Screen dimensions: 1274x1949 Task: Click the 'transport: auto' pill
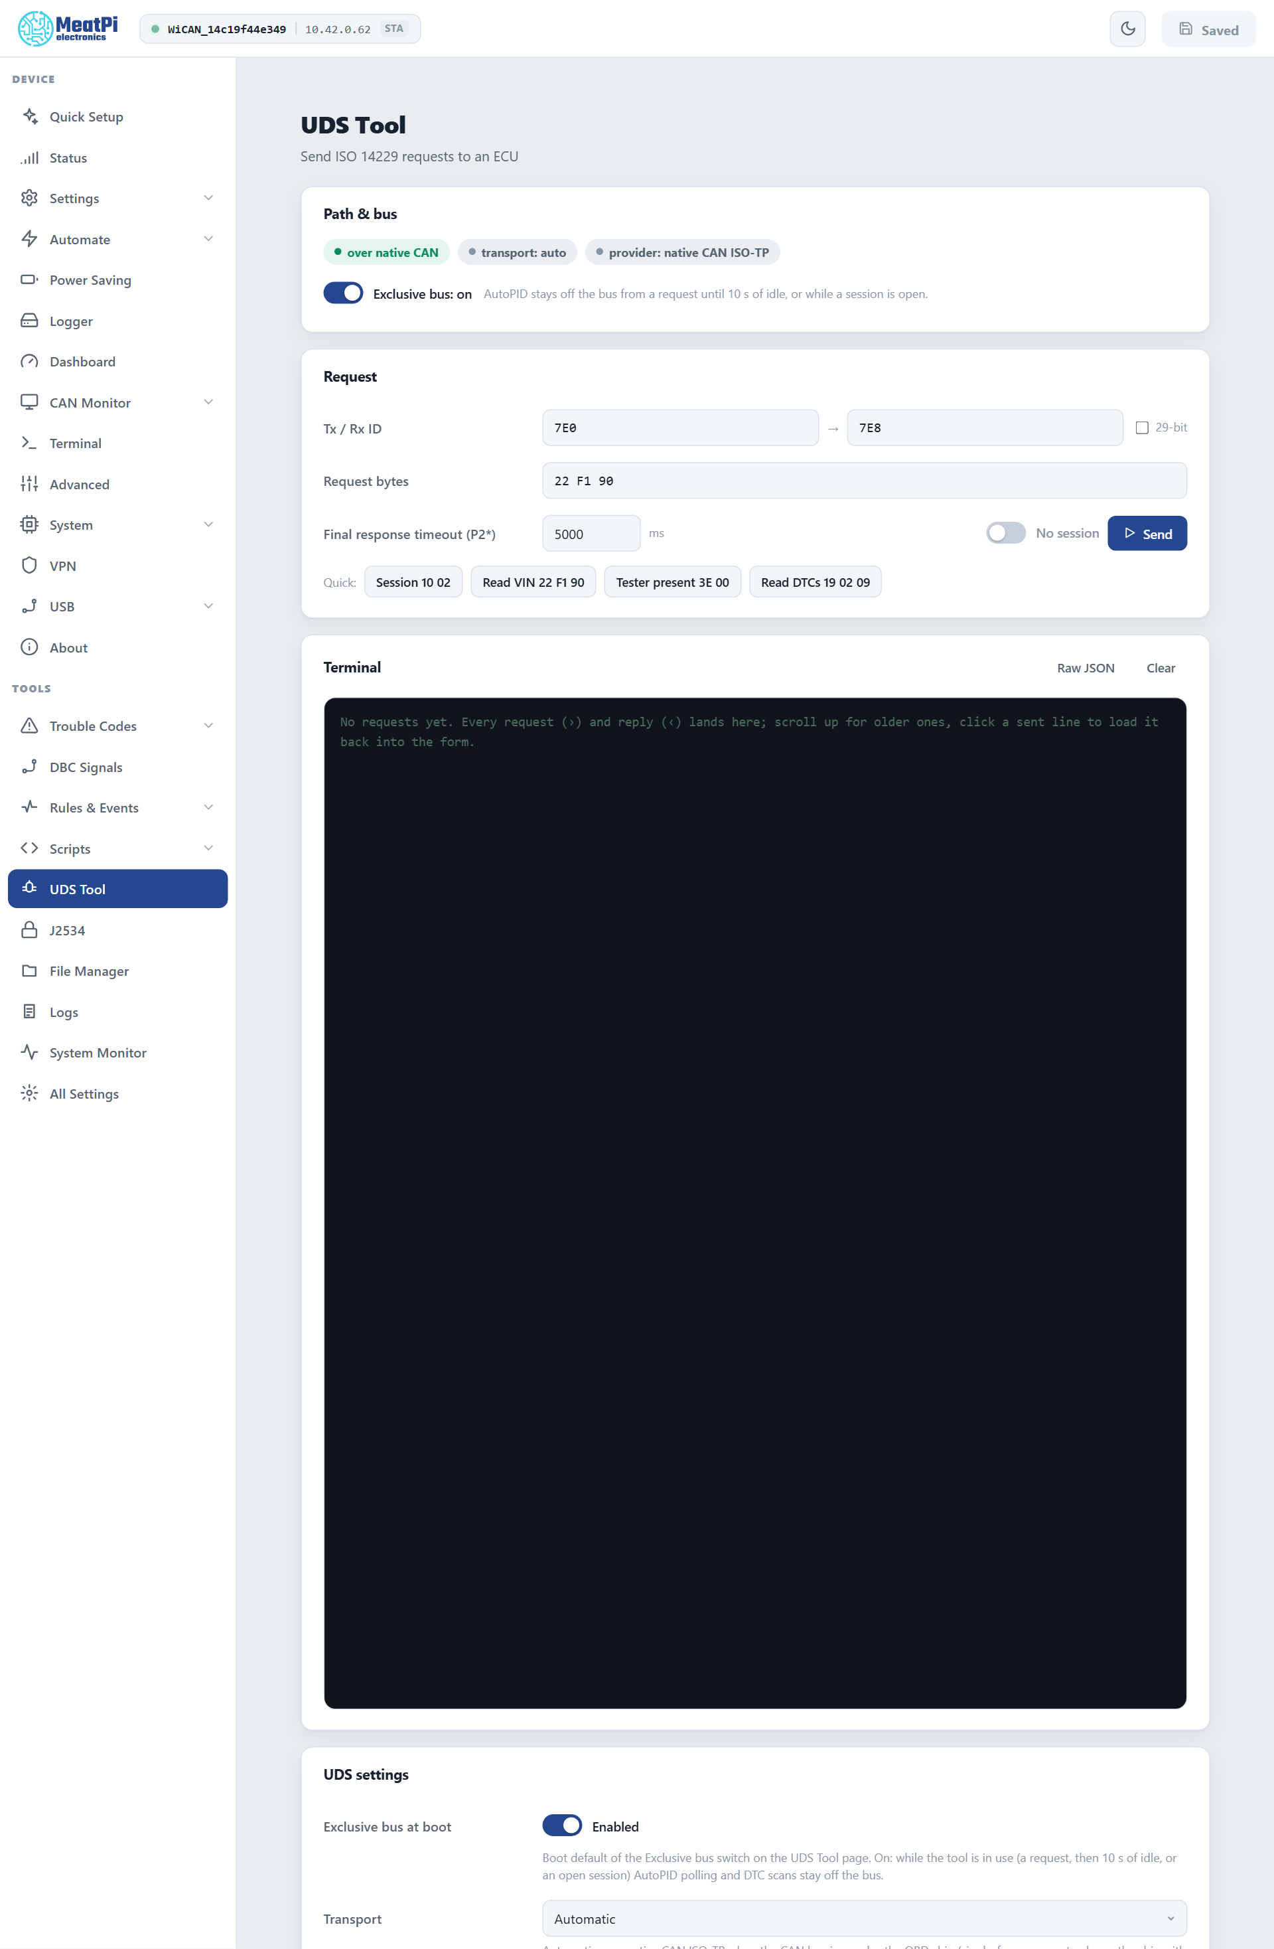pyautogui.click(x=518, y=252)
